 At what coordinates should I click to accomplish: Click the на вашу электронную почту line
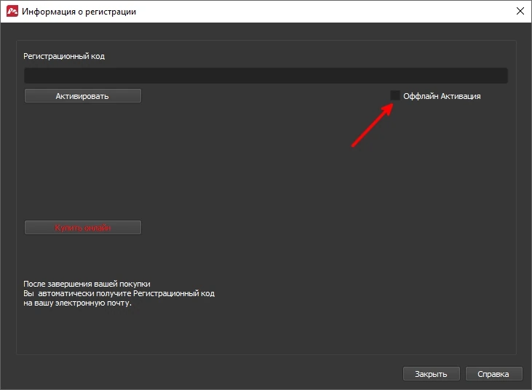[77, 303]
